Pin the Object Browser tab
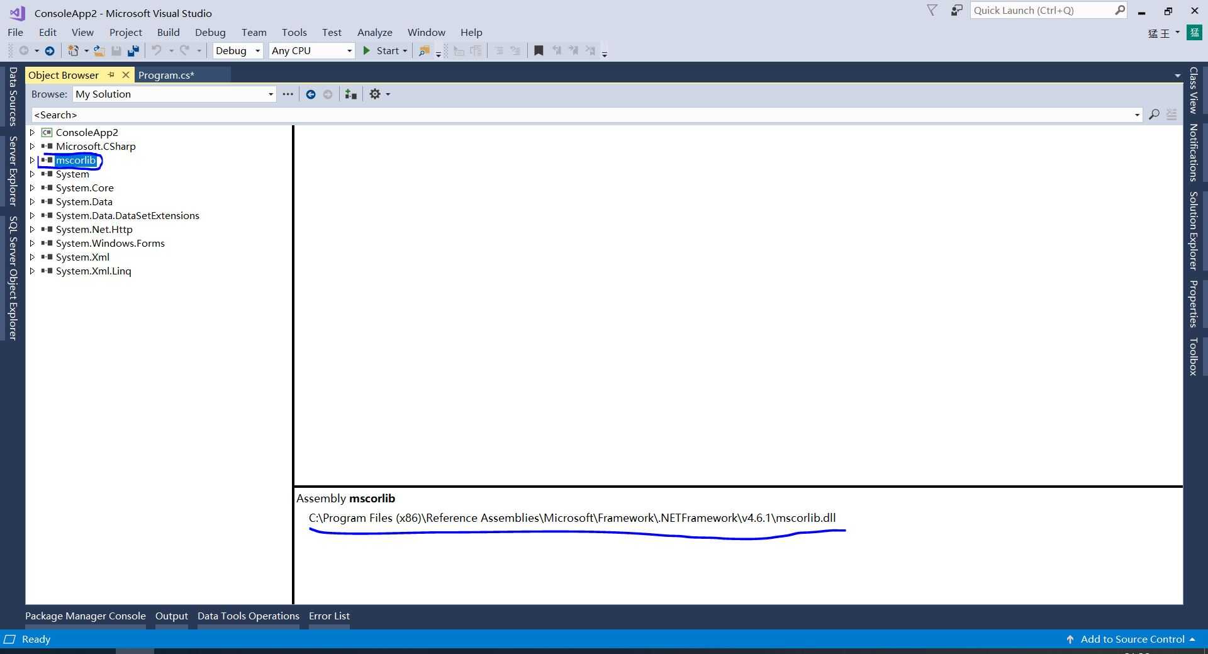1208x654 pixels. click(111, 75)
